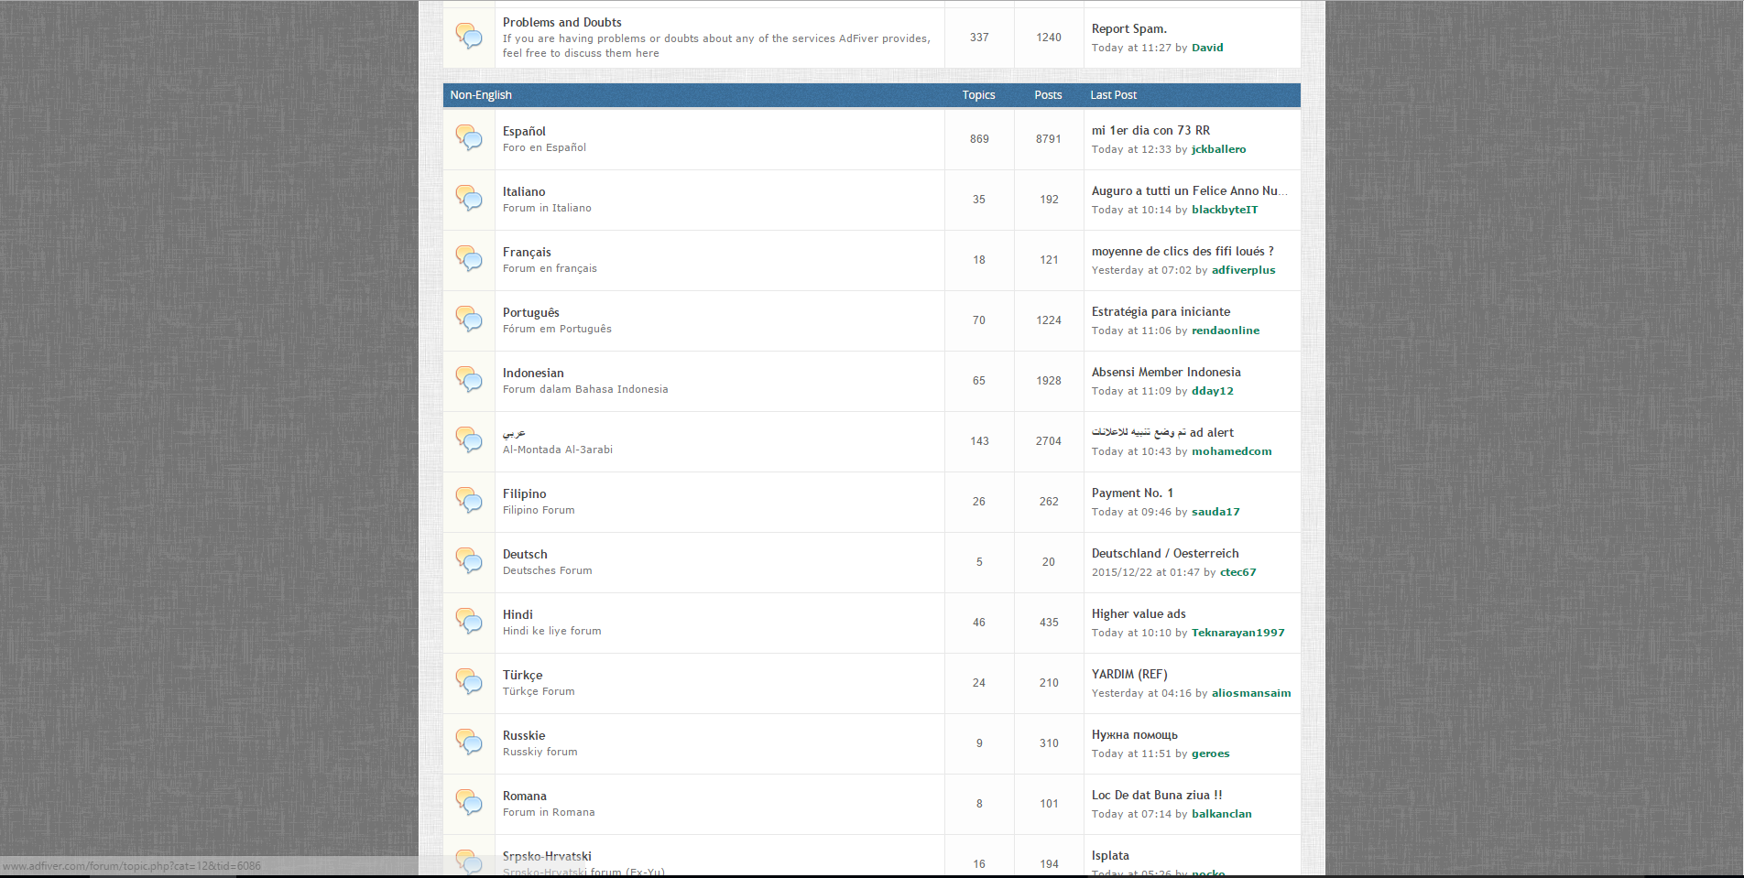Click 'Hindi ke liye forum' description
Image resolution: width=1744 pixels, height=878 pixels.
point(551,631)
